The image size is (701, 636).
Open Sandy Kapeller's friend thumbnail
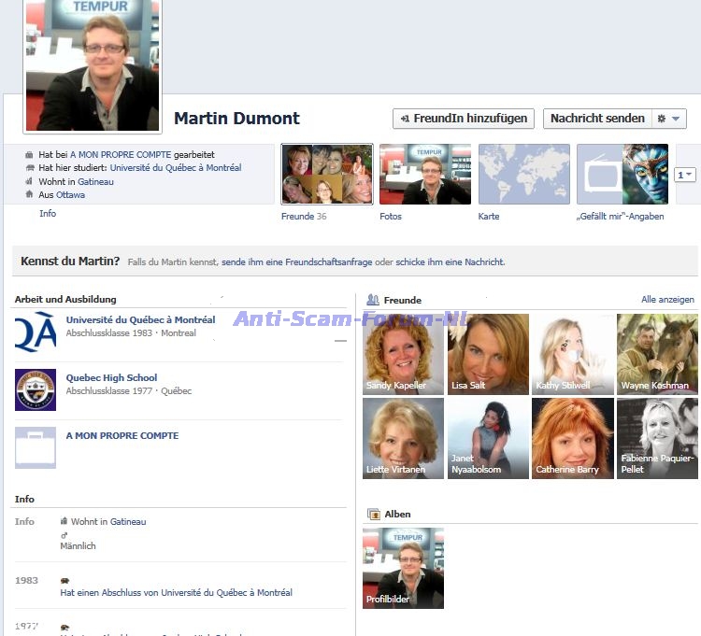click(x=403, y=354)
